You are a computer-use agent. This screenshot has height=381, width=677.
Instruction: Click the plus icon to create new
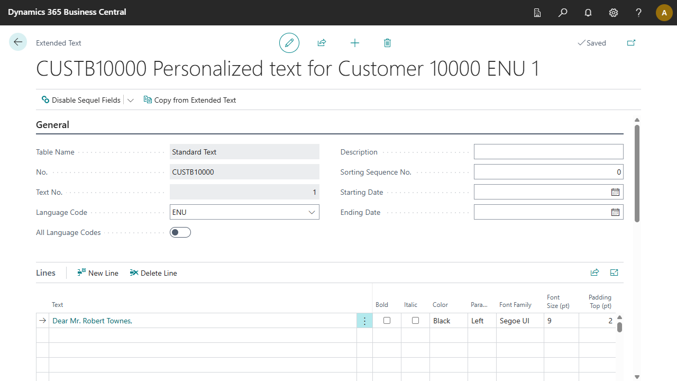click(x=355, y=43)
